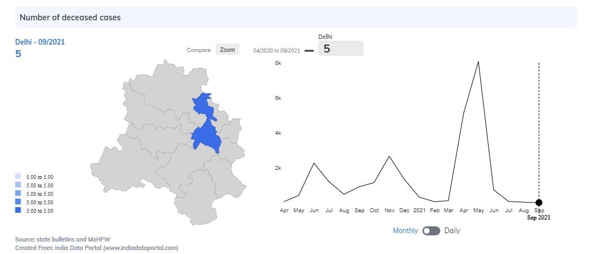Click the black line legend marker for Delhi
Screen dimensions: 591x254
[309, 50]
